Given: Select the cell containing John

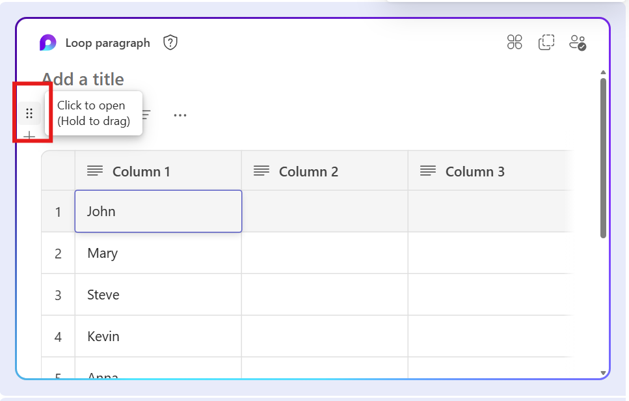Looking at the screenshot, I should [x=158, y=211].
